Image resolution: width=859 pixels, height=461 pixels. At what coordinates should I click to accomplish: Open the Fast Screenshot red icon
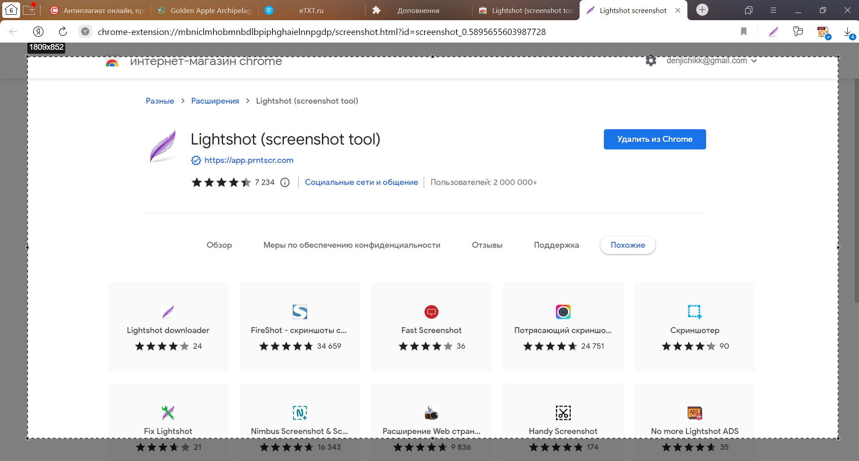431,312
